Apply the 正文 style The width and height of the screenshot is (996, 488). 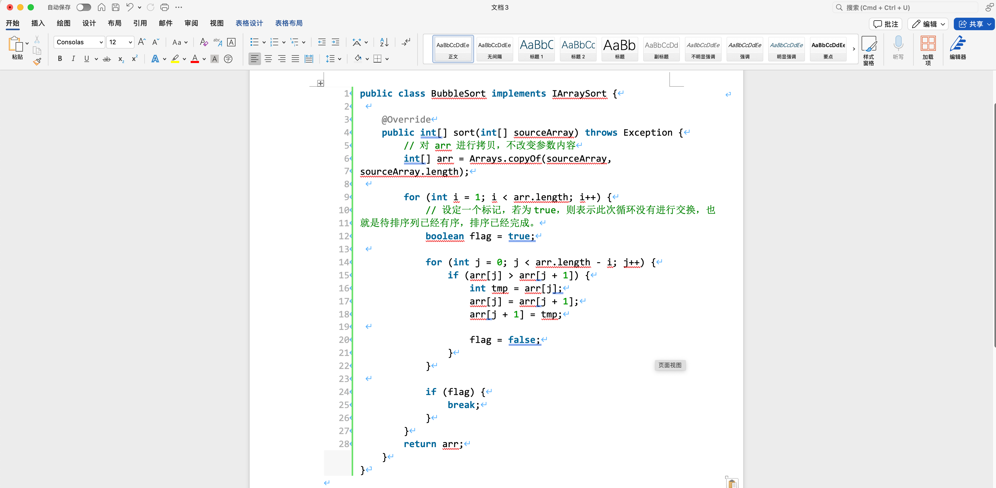[x=453, y=49]
